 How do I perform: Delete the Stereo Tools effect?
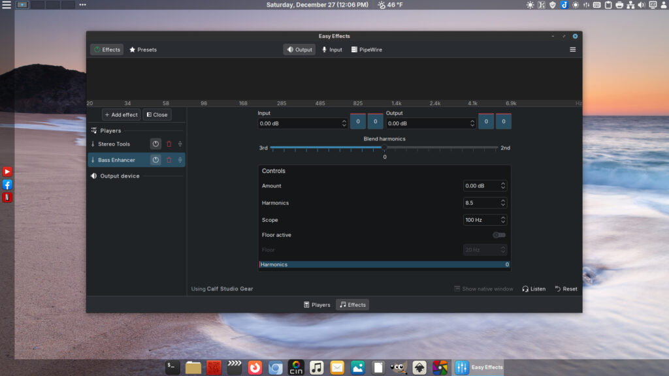pos(169,144)
